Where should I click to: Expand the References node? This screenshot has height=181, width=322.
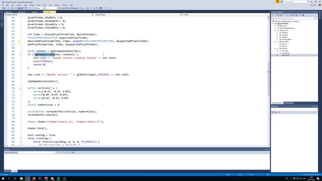pyautogui.click(x=275, y=26)
